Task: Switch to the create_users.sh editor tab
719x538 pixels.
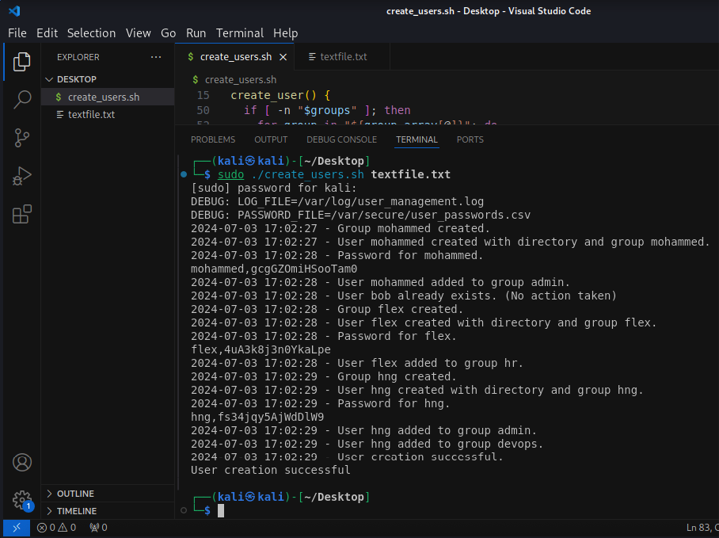Action: (x=234, y=57)
